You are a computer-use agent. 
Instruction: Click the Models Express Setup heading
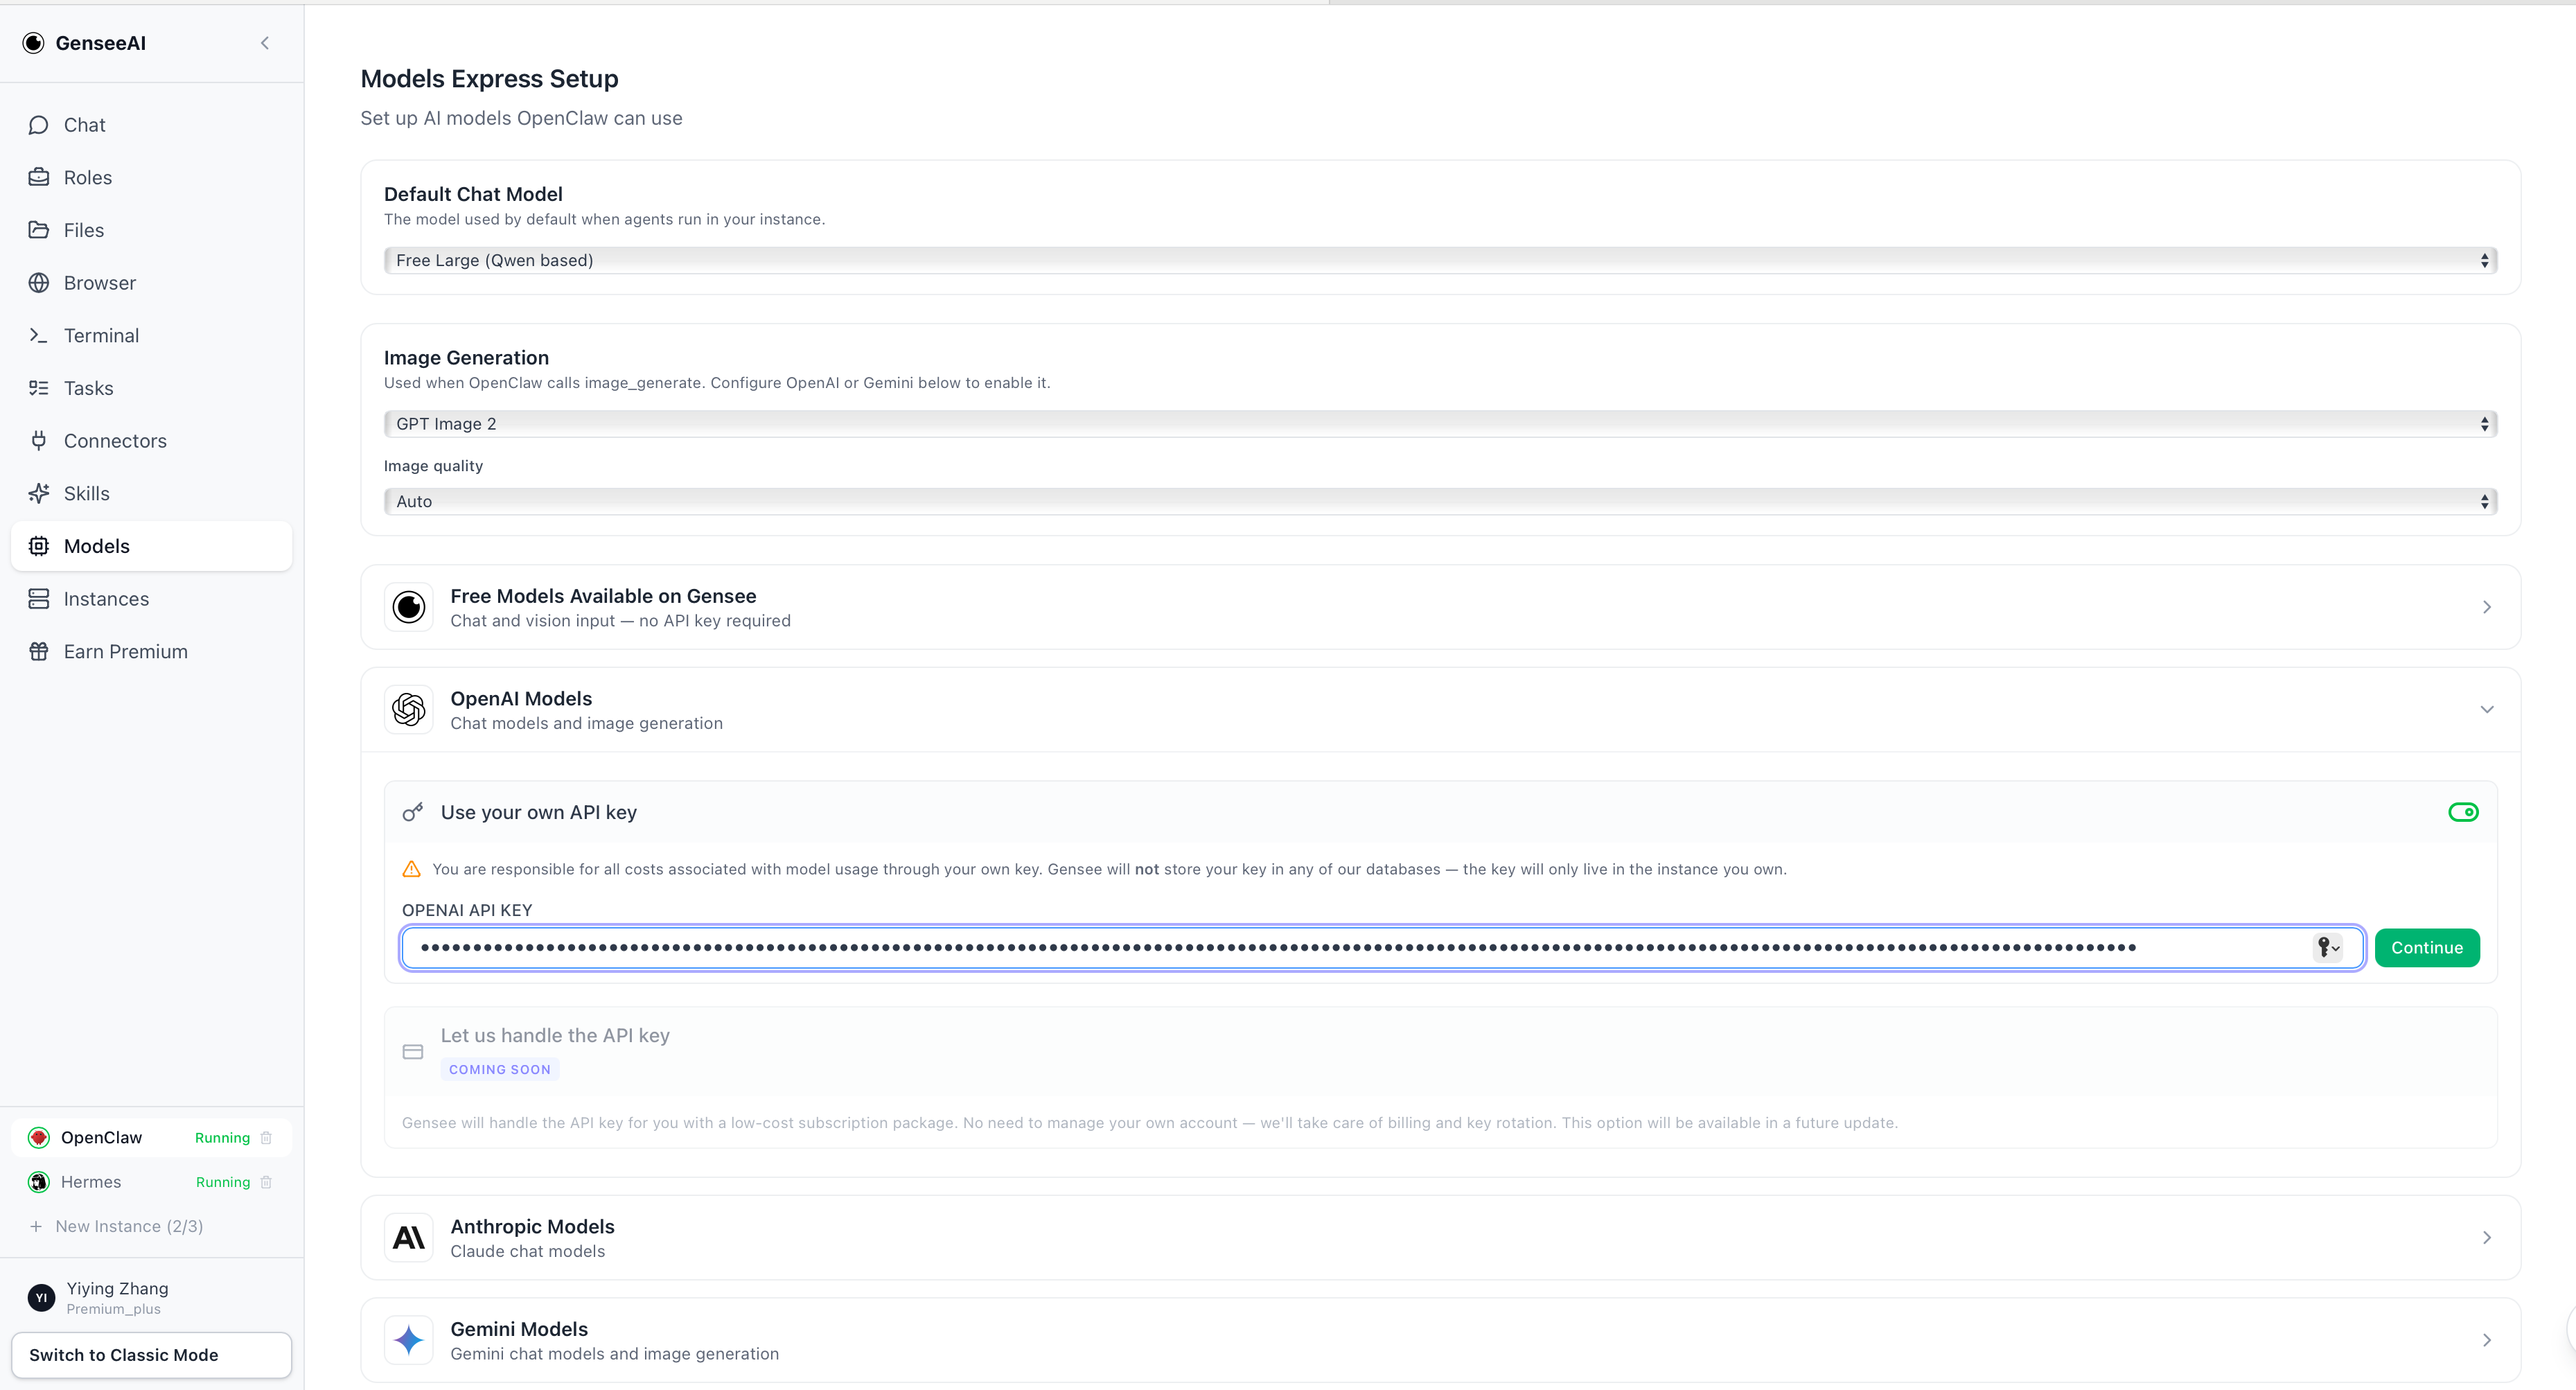pos(489,79)
